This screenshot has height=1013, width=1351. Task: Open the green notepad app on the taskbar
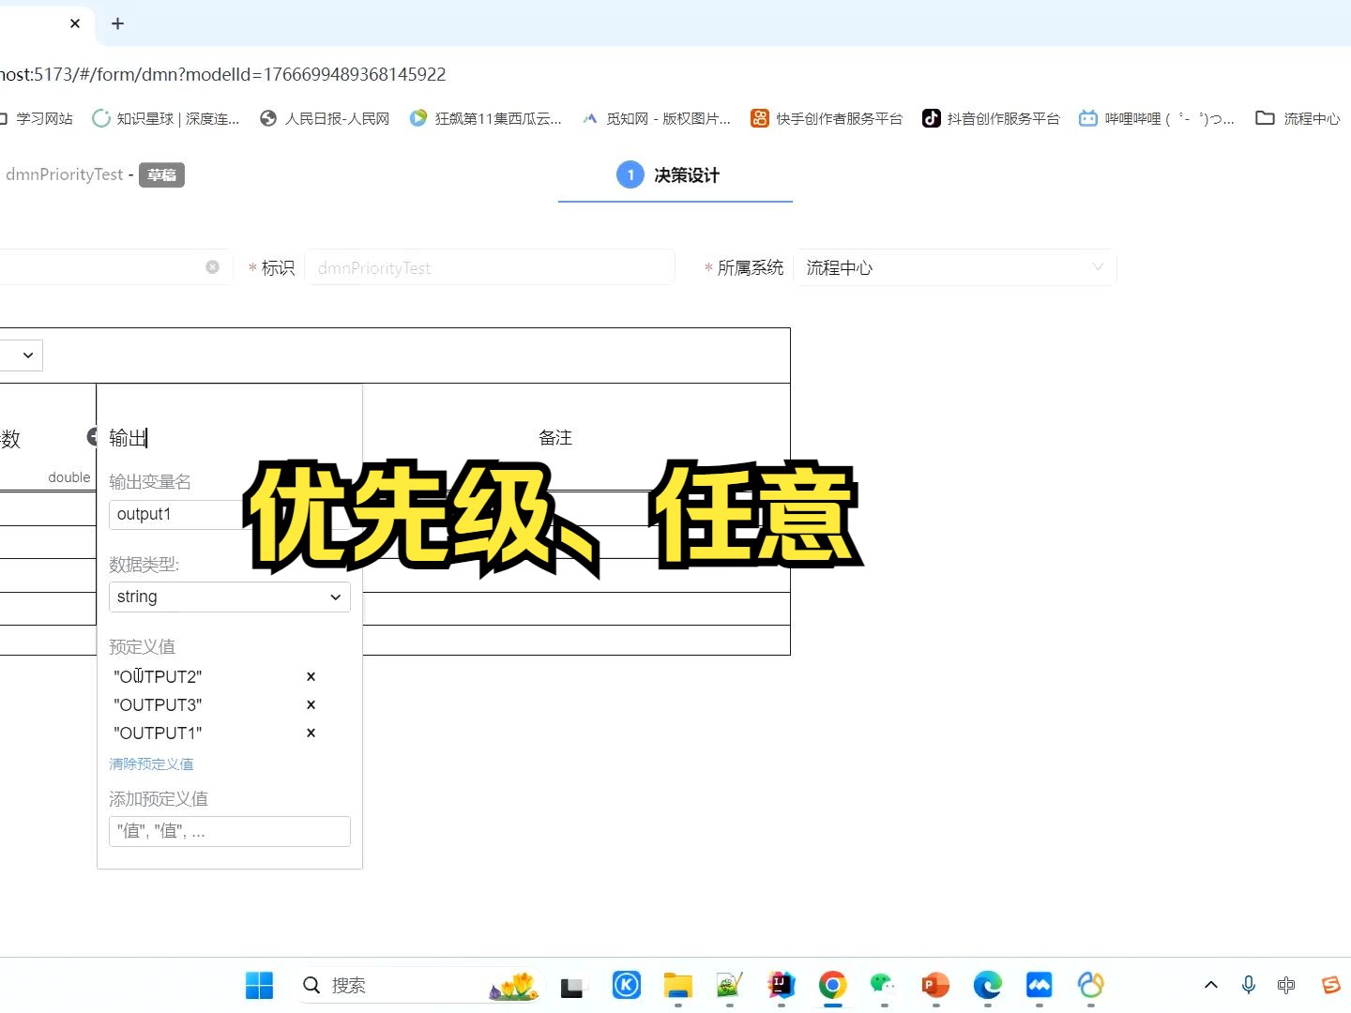[x=729, y=985]
